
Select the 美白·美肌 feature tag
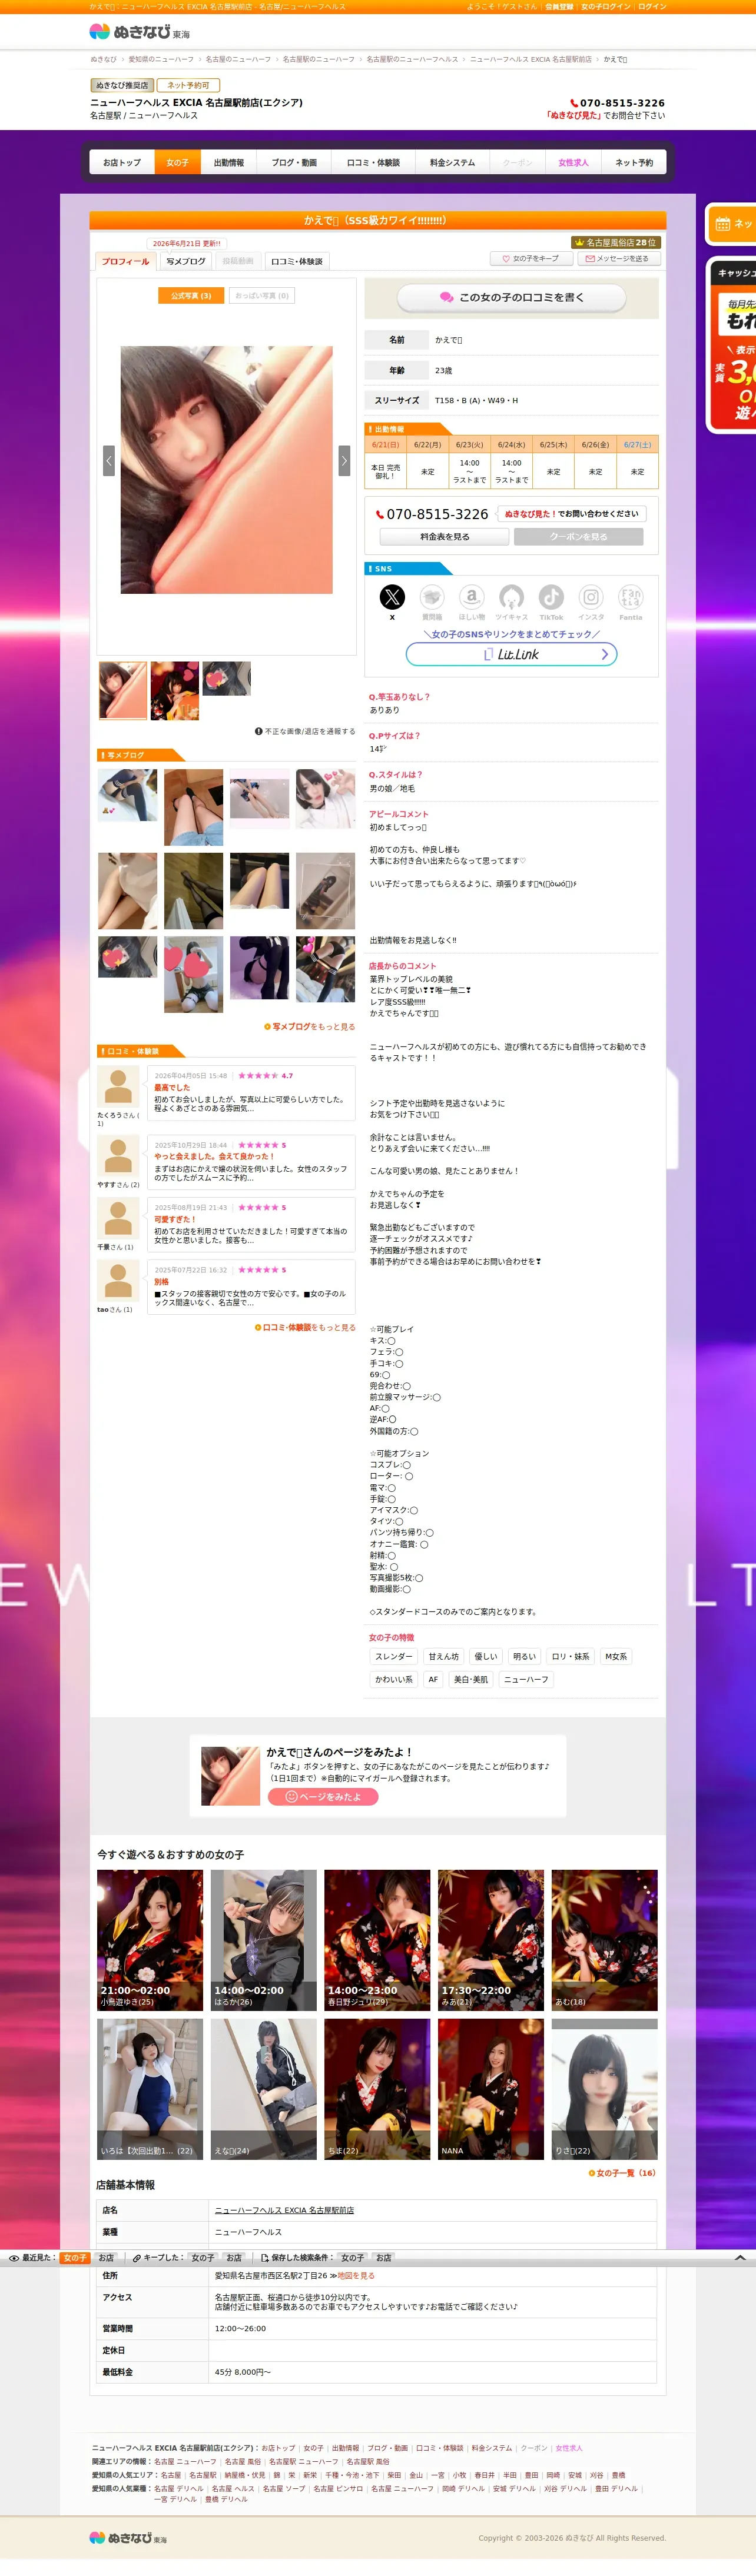(x=471, y=1680)
